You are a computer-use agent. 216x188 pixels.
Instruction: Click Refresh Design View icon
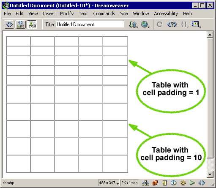coord(160,25)
